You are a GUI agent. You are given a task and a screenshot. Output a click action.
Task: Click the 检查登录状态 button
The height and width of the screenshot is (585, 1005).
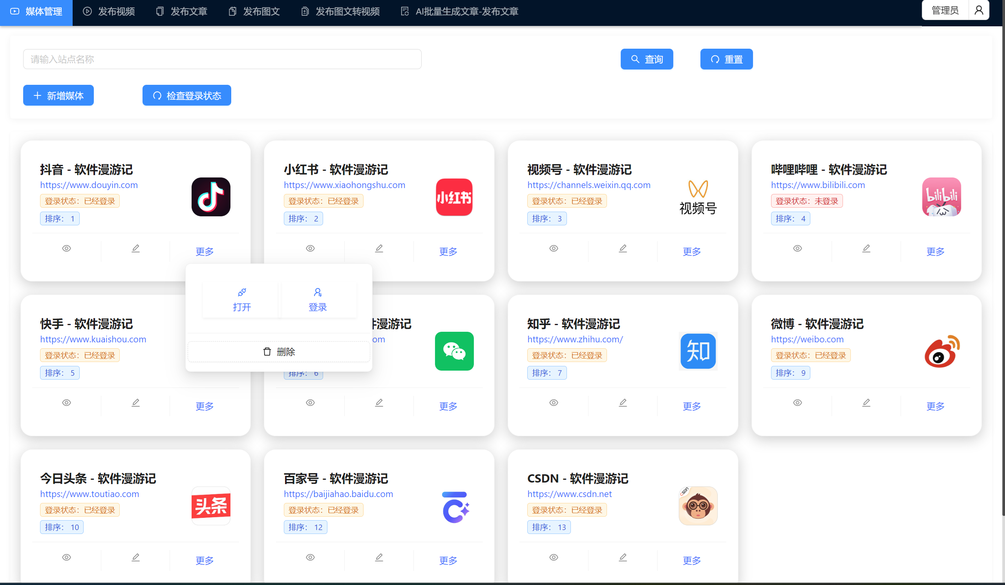pos(186,96)
